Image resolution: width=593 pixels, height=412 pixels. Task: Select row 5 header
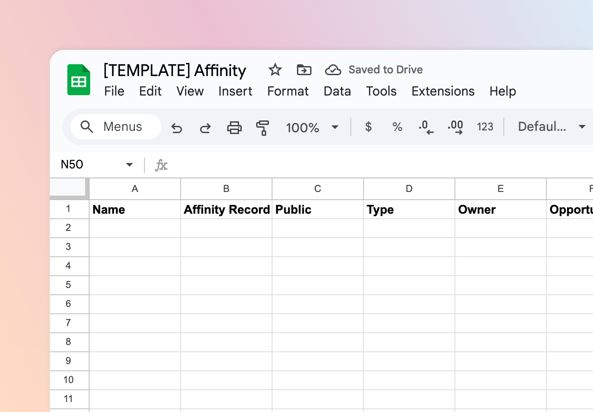click(x=69, y=285)
